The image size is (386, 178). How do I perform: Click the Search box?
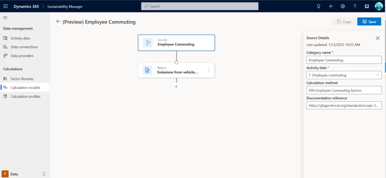pos(199,6)
